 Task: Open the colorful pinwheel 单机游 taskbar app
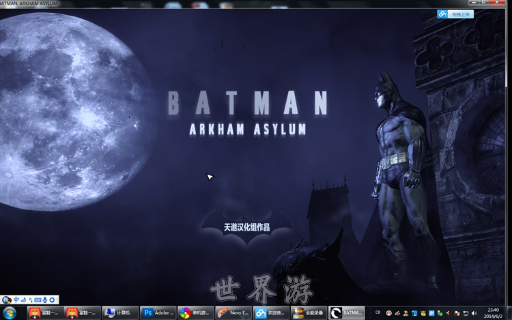coord(195,312)
